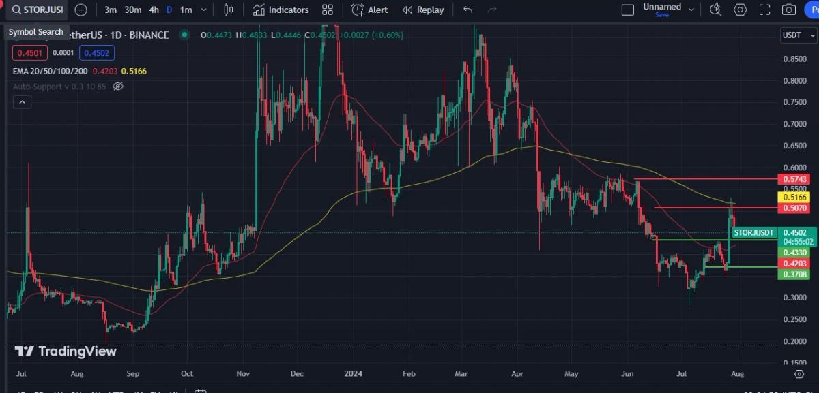Open the Indicators dialog

point(280,10)
